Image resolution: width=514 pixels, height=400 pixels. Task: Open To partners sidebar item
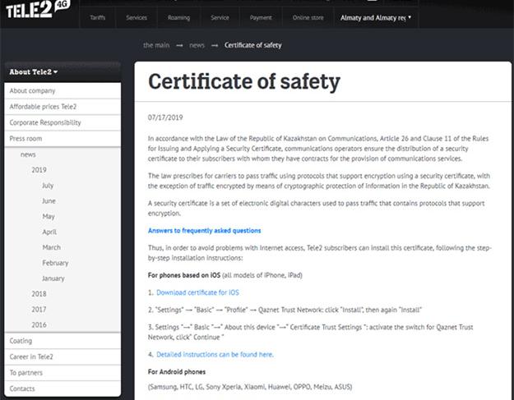[63, 373]
